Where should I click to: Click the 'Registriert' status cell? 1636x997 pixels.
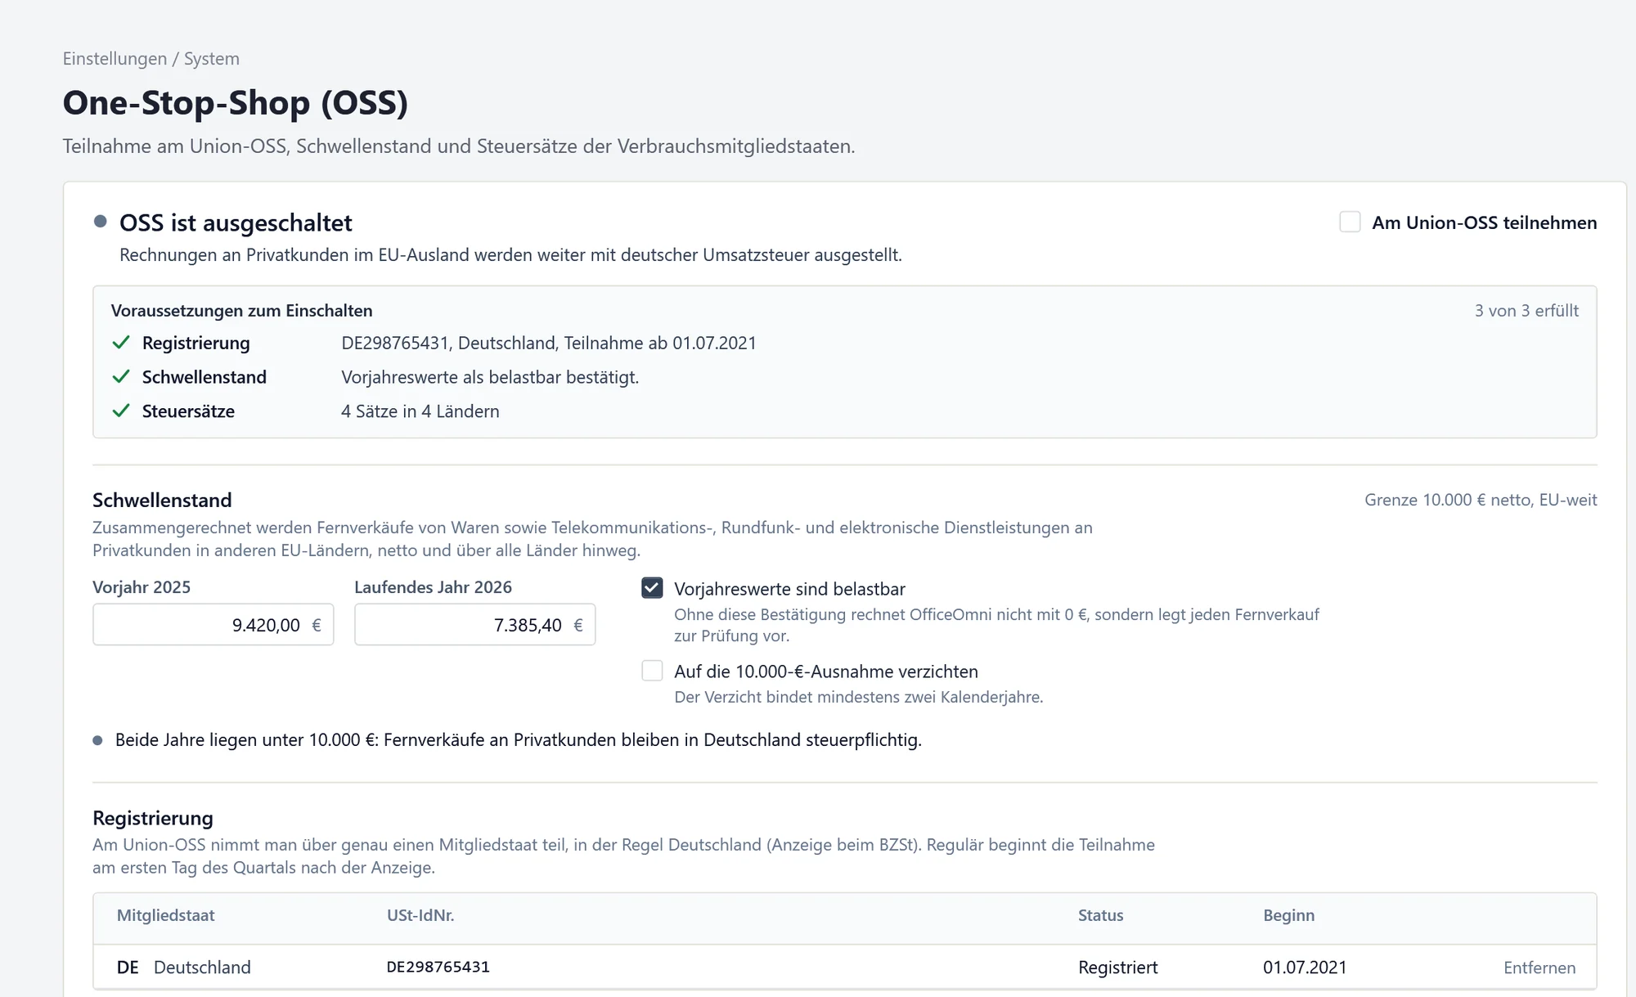point(1118,968)
